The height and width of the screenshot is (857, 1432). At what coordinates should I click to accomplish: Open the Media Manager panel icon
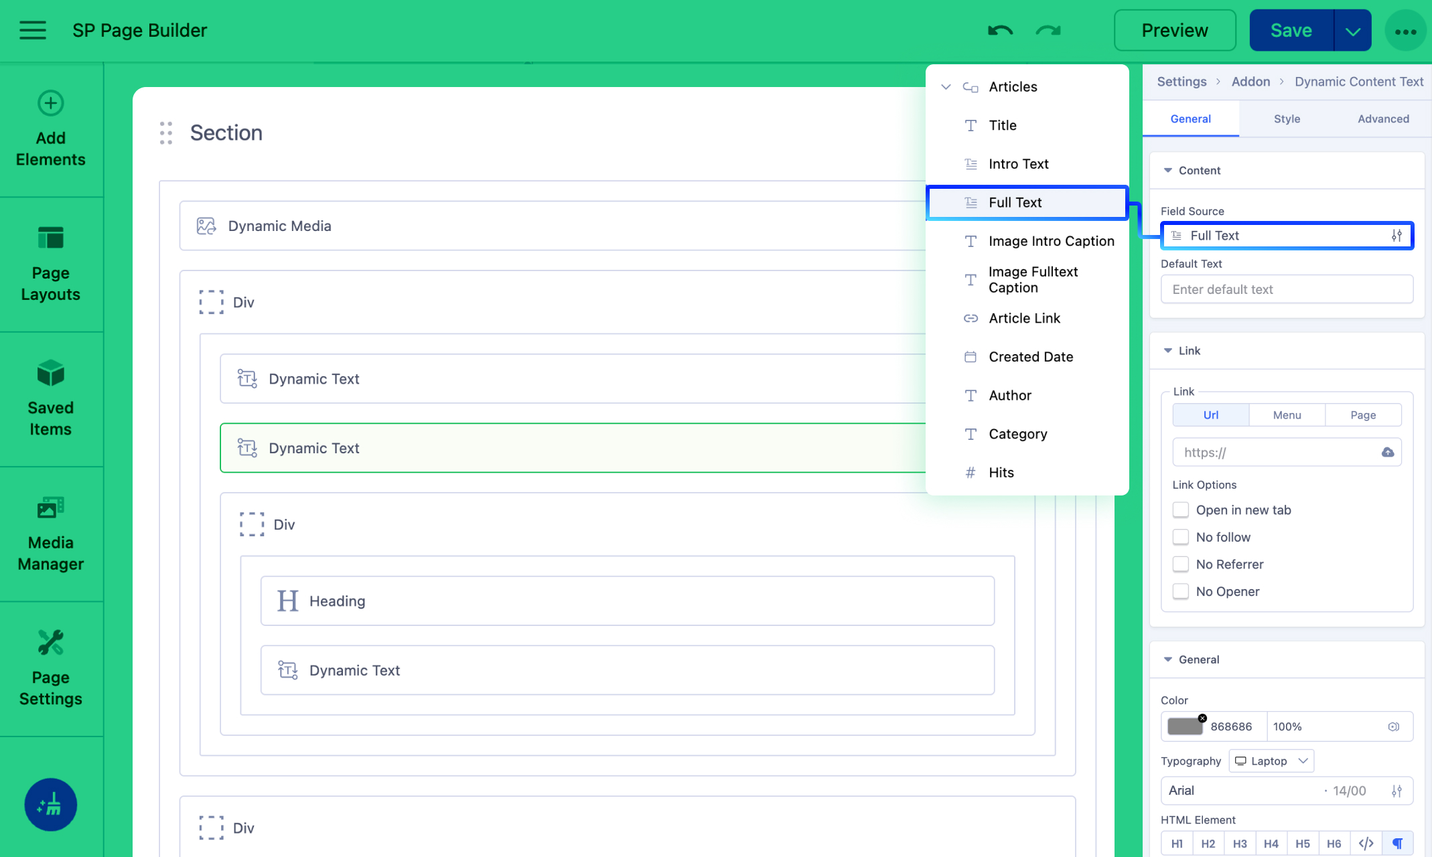[x=51, y=508]
